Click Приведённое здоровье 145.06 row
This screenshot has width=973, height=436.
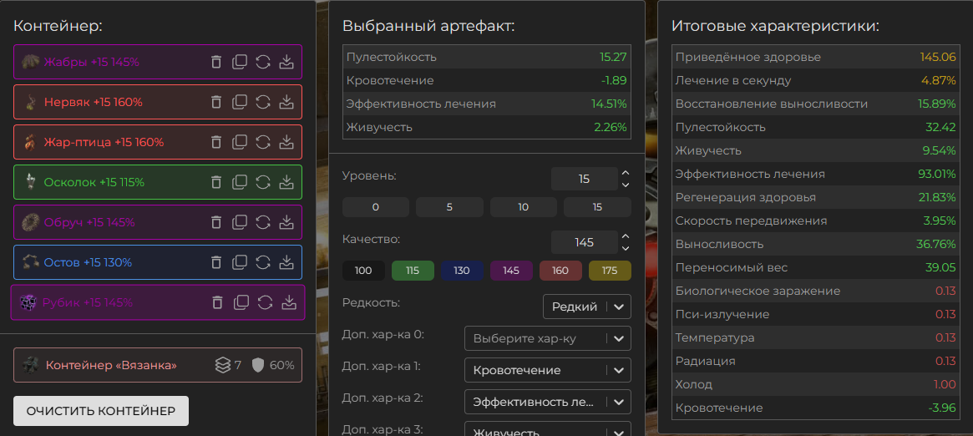[x=815, y=57]
